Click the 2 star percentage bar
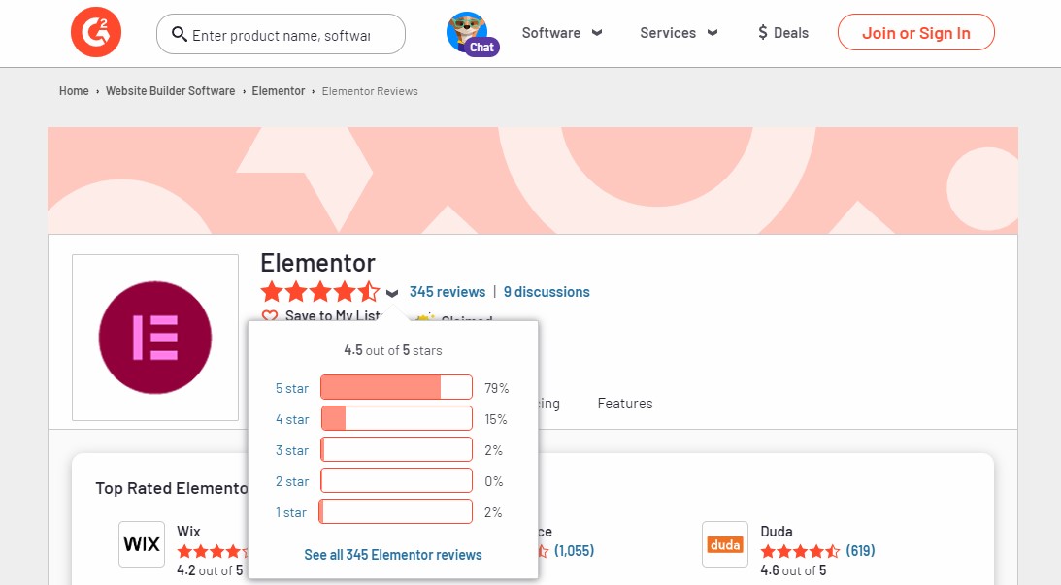 tap(396, 481)
